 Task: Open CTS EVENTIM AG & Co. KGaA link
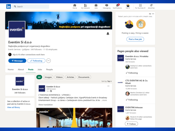[137, 82]
